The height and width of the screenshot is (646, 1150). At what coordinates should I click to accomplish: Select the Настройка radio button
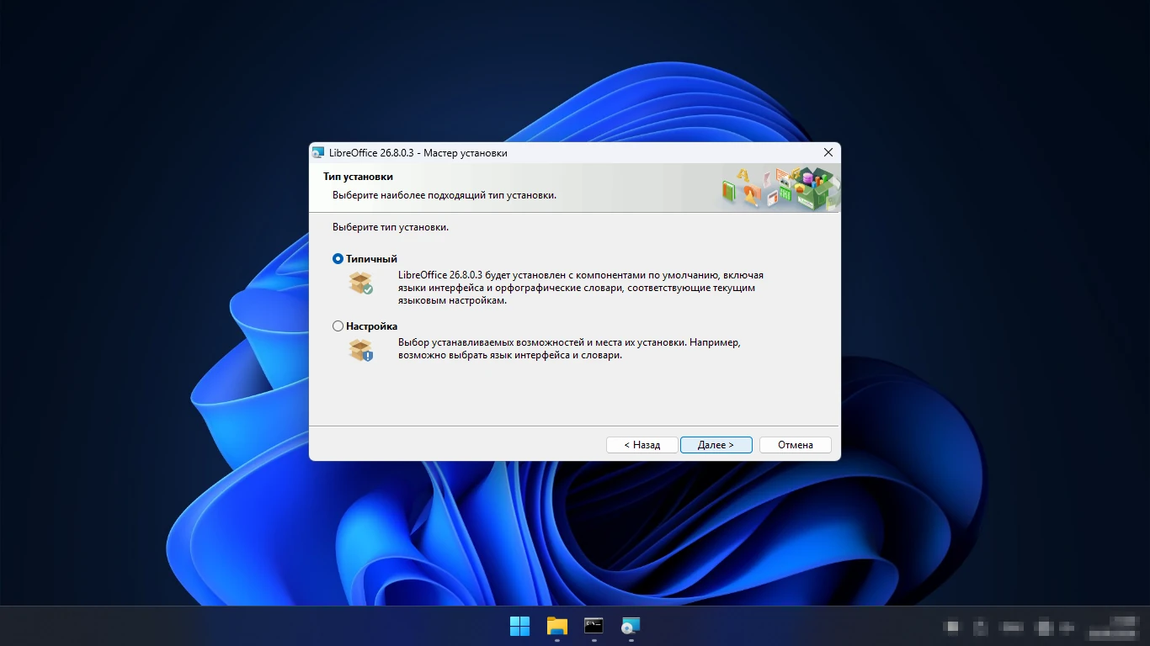point(338,326)
